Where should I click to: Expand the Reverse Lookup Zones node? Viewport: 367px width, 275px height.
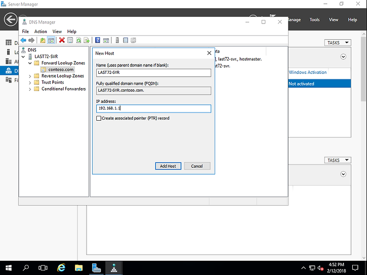30,76
